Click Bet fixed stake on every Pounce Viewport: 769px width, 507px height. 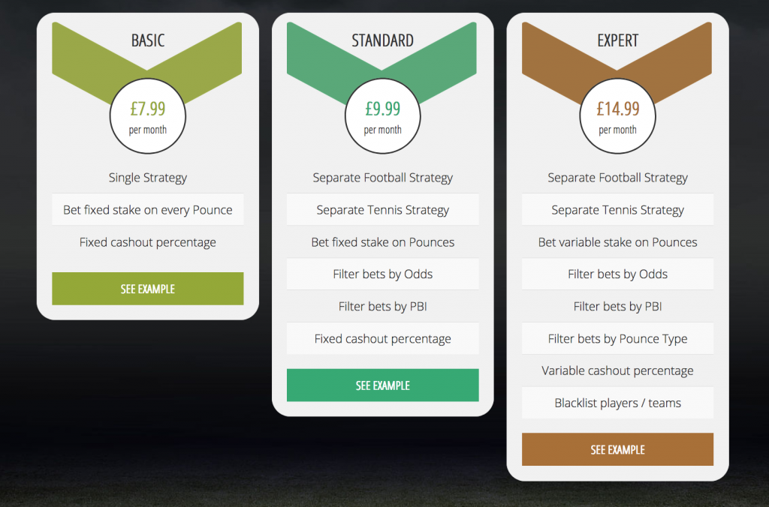pos(148,210)
